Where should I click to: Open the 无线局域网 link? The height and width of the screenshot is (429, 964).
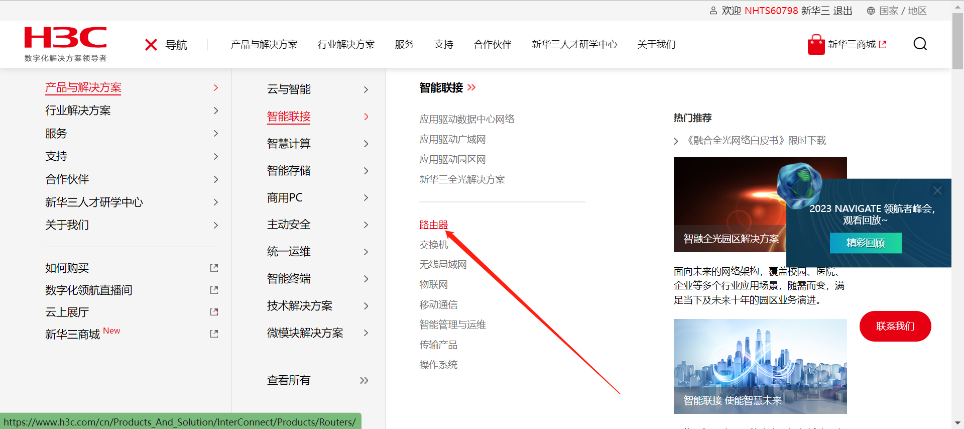point(443,264)
